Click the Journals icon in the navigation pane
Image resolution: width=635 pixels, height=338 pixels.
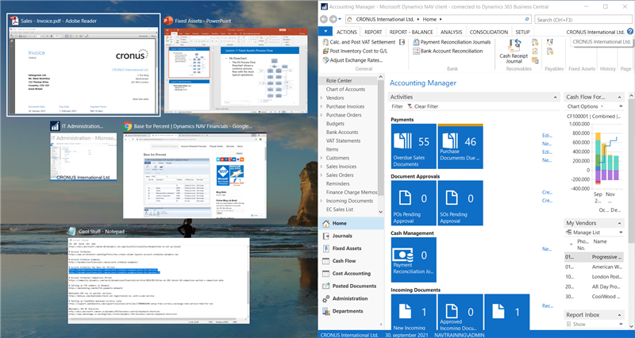[x=326, y=236]
